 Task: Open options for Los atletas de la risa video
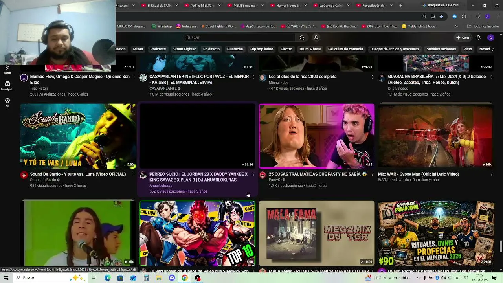click(x=373, y=77)
